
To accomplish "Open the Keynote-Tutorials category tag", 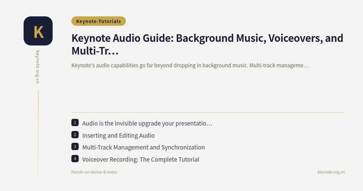I will pyautogui.click(x=99, y=21).
